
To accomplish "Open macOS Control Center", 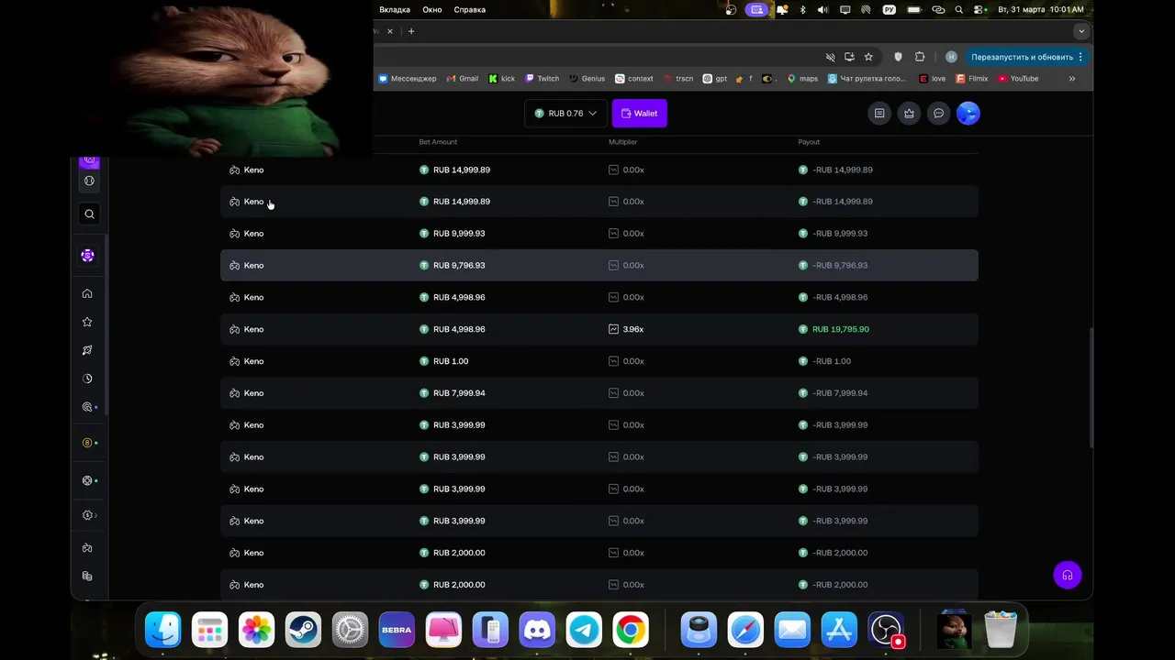I will (979, 9).
